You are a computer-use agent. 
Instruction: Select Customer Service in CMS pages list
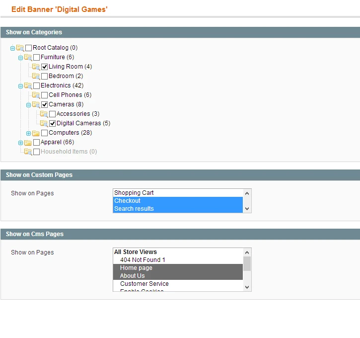tap(144, 284)
